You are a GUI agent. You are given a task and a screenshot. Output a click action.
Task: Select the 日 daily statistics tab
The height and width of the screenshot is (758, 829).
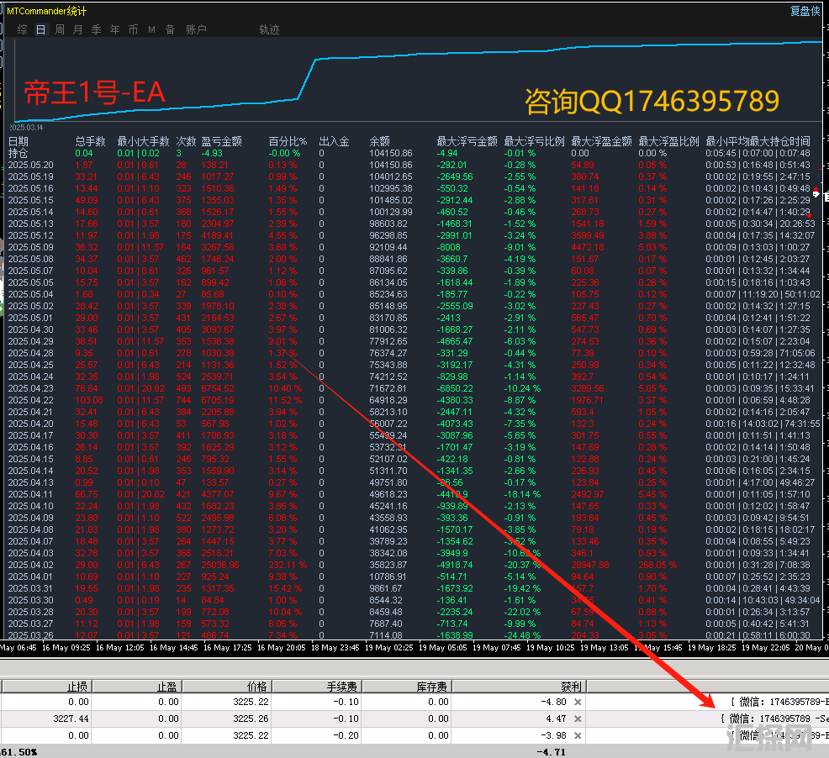click(x=40, y=29)
